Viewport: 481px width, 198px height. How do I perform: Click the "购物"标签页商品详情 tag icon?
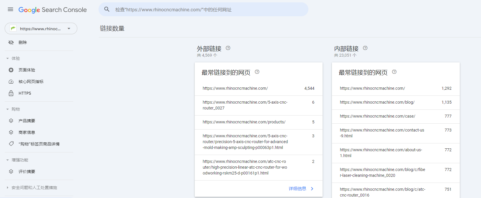(11, 144)
